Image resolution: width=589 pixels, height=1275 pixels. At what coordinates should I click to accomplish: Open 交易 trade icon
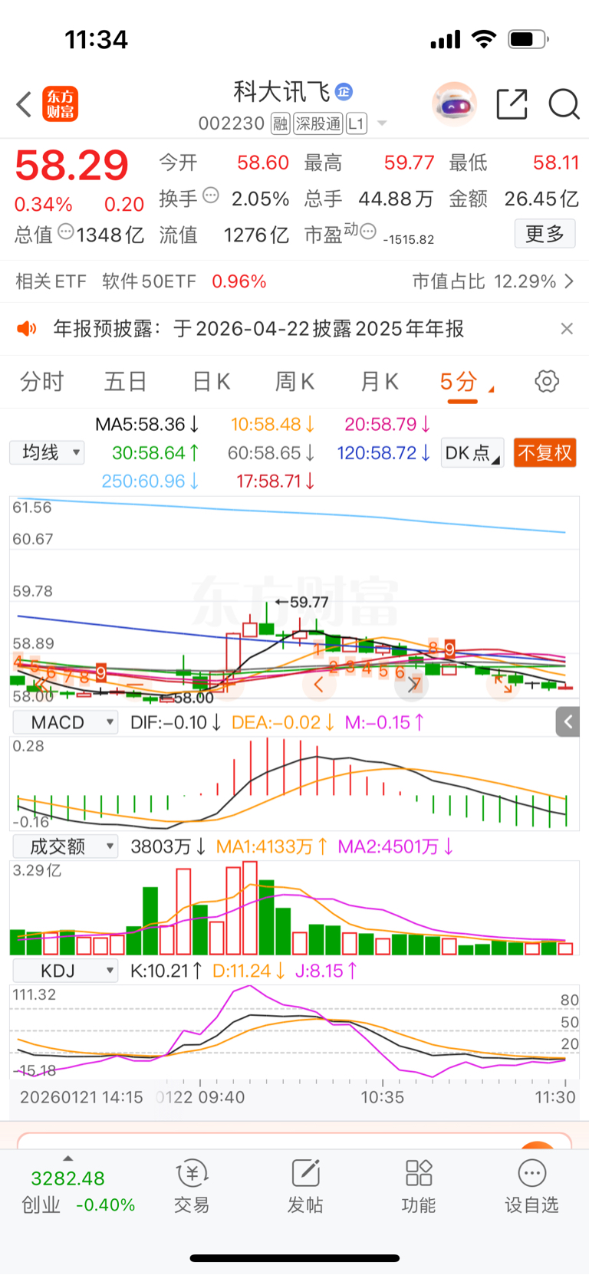click(192, 1185)
